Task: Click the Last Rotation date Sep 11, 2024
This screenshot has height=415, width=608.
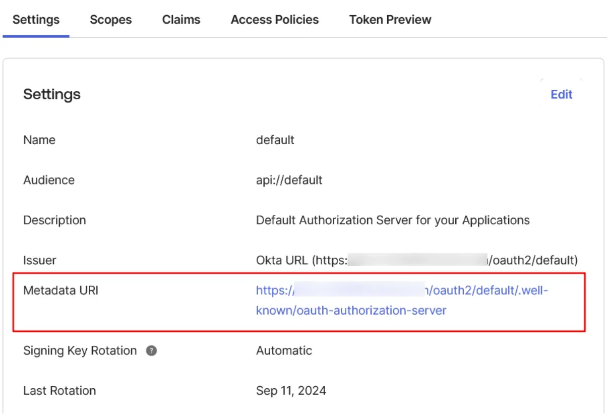Action: [x=291, y=391]
